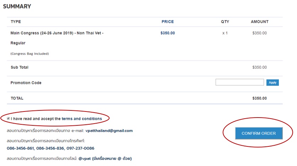The width and height of the screenshot is (297, 166).
Task: Click the AMOUNT column header
Action: 260,22
